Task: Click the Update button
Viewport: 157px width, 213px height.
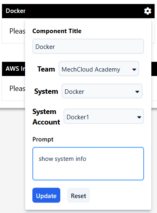Action: (x=46, y=195)
